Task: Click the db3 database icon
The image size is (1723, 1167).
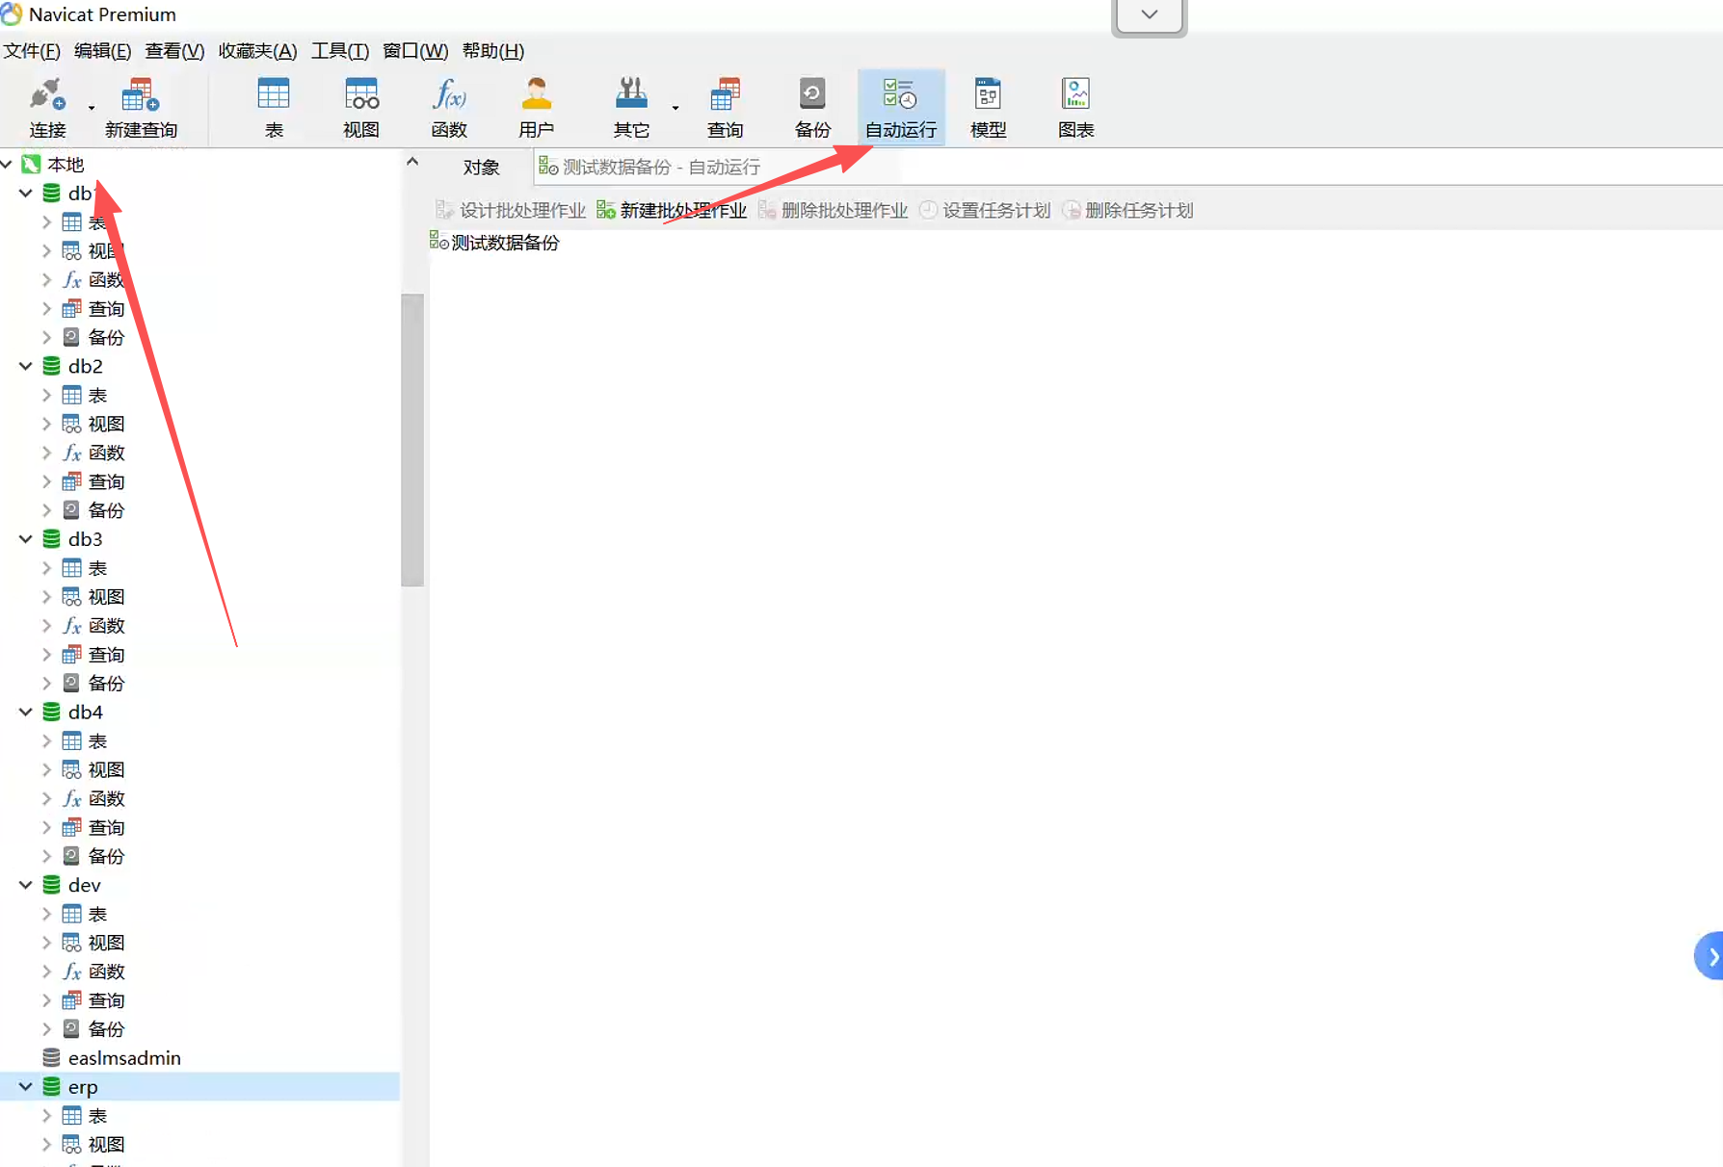Action: [52, 539]
